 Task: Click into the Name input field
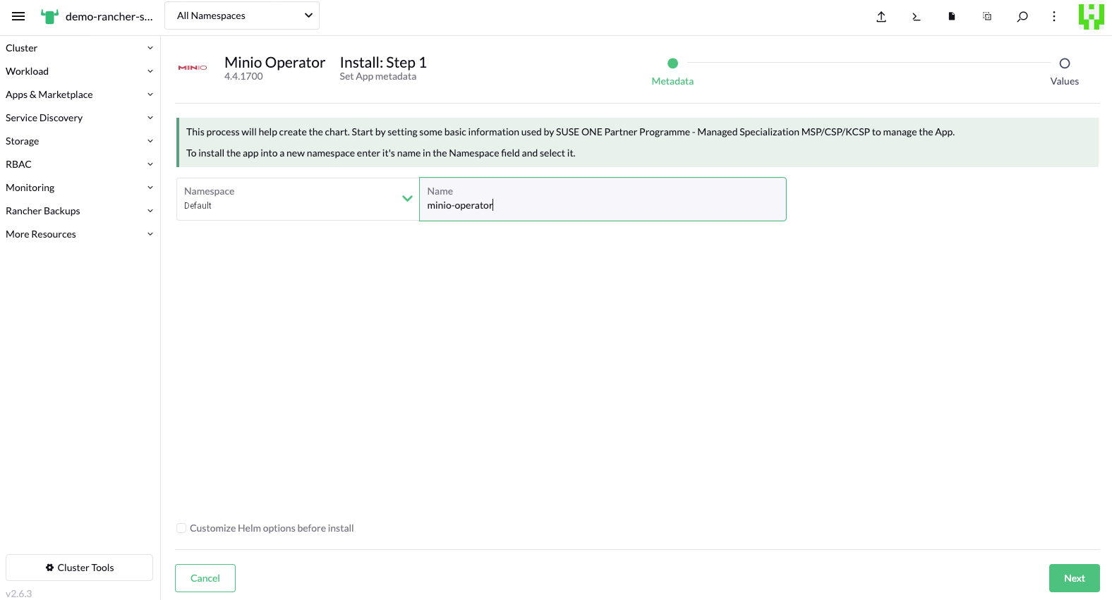(603, 205)
